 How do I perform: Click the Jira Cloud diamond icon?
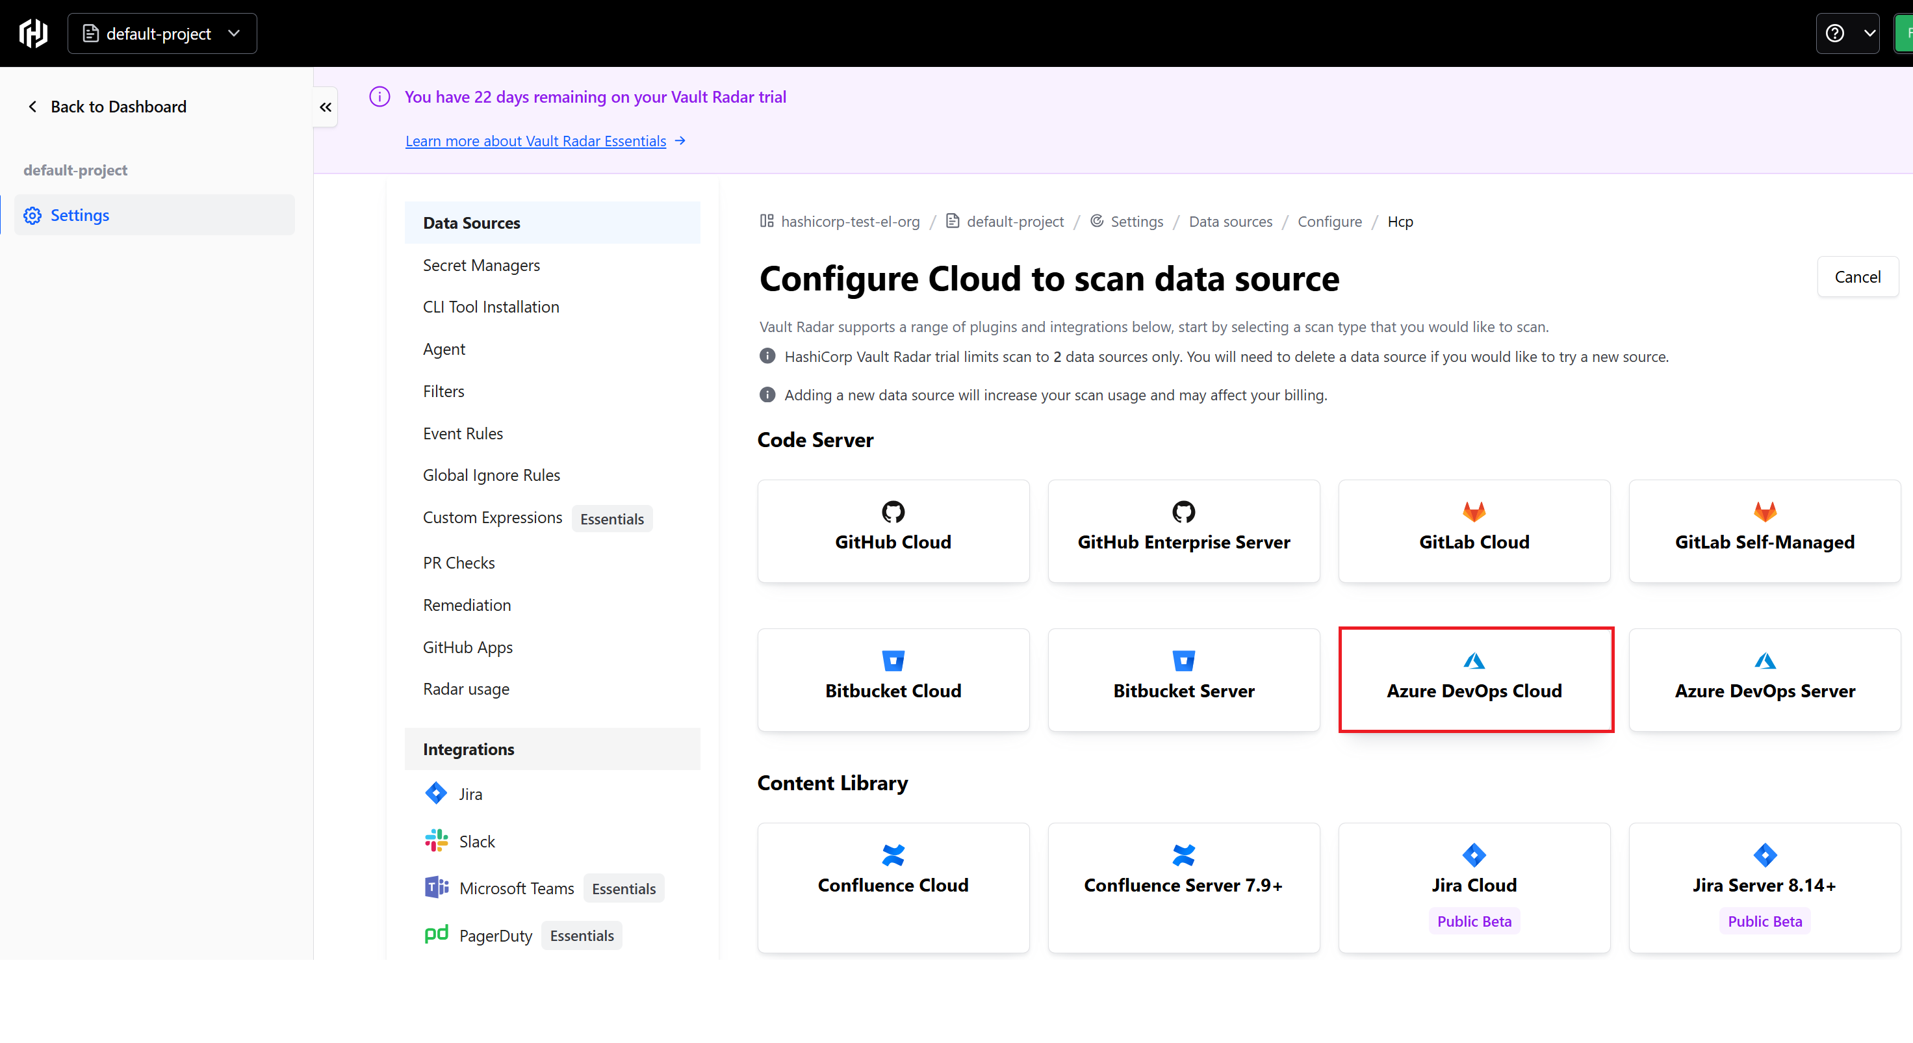(1473, 855)
